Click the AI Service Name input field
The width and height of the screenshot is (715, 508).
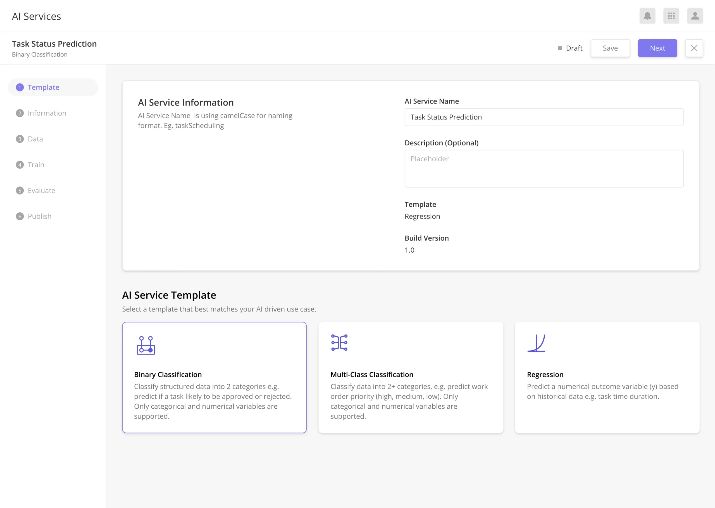click(x=544, y=117)
